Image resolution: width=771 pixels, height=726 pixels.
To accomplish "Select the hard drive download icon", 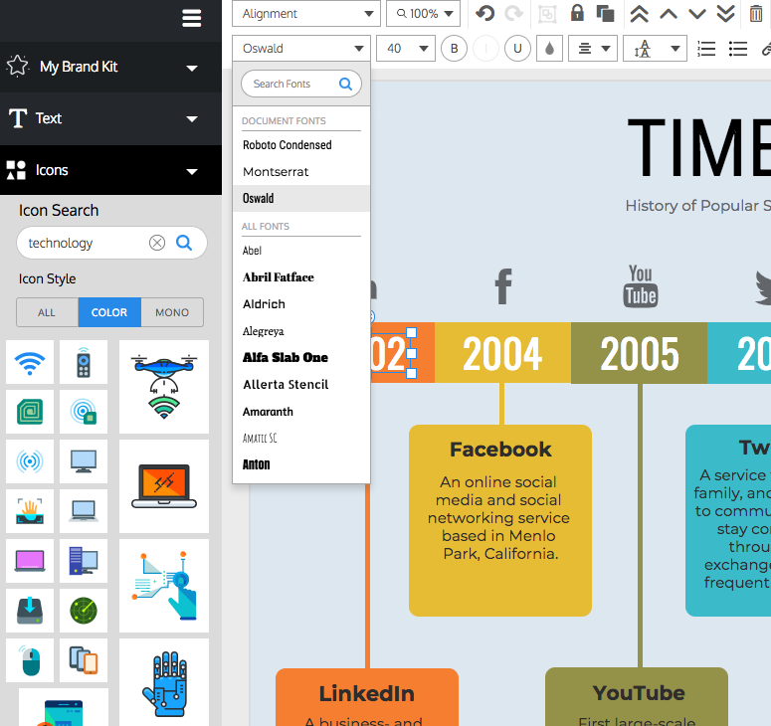I will 30,611.
